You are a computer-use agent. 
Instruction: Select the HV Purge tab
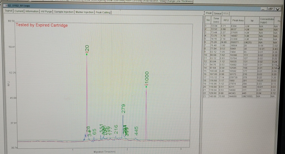point(46,12)
